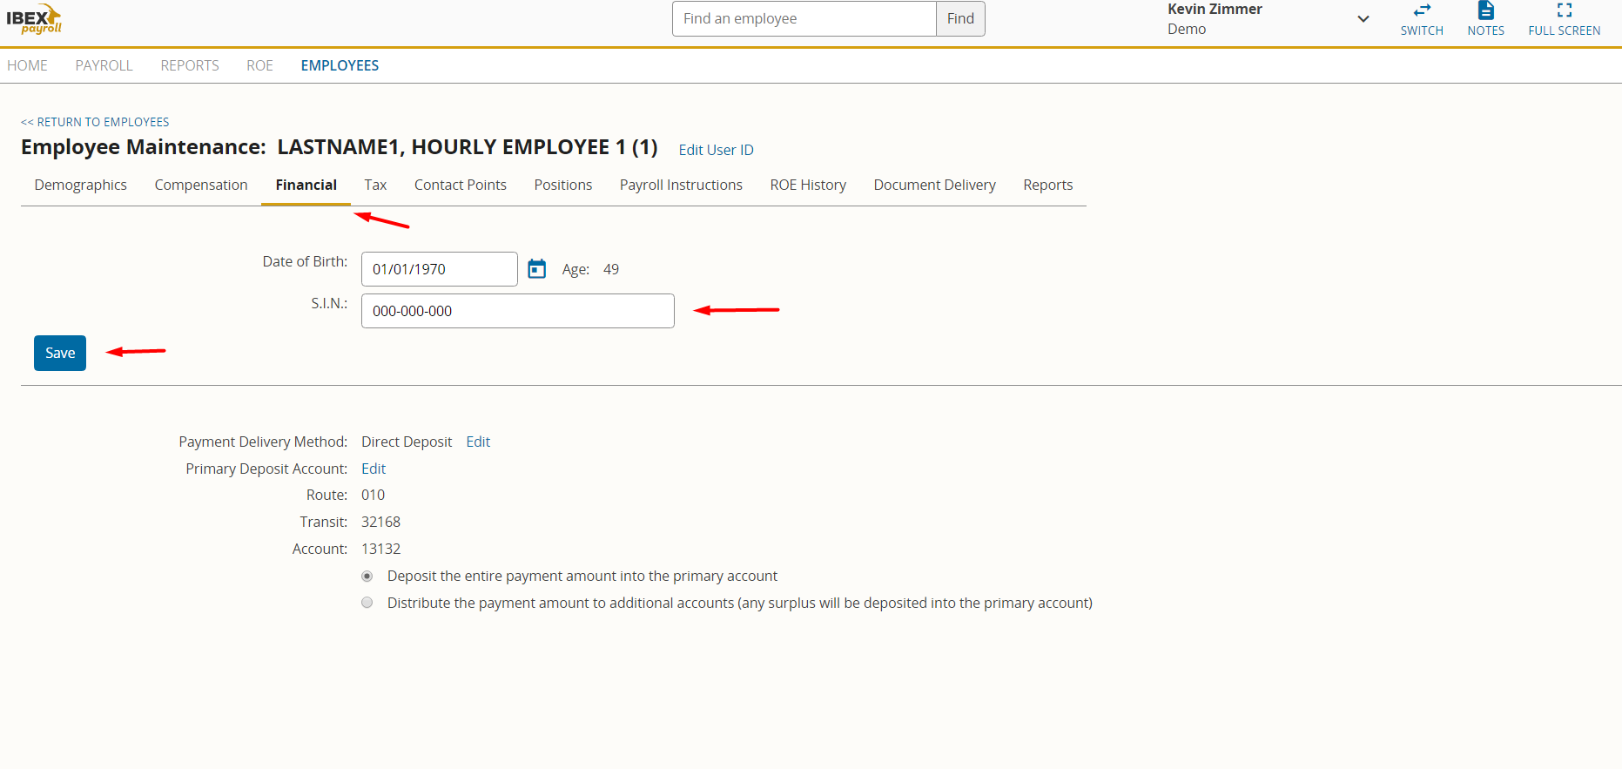The width and height of the screenshot is (1622, 769).
Task: Return to Employees list link
Action: point(95,122)
